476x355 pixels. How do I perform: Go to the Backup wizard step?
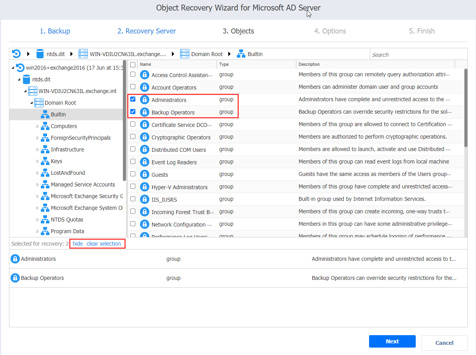click(x=55, y=31)
